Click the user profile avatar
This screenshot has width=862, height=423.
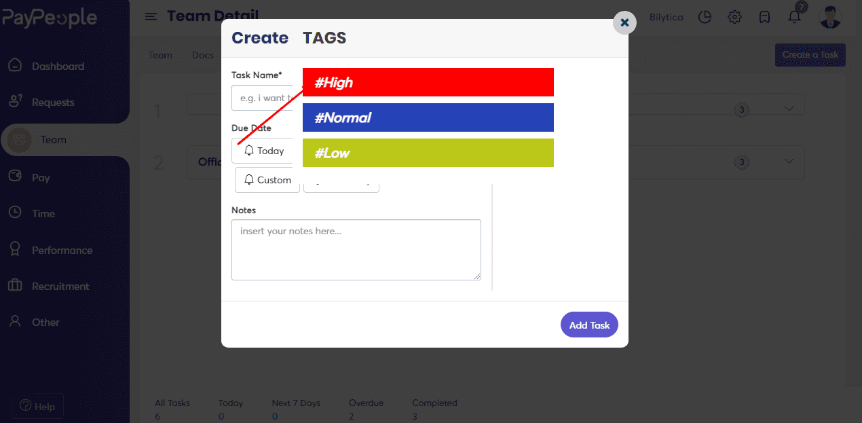(830, 17)
